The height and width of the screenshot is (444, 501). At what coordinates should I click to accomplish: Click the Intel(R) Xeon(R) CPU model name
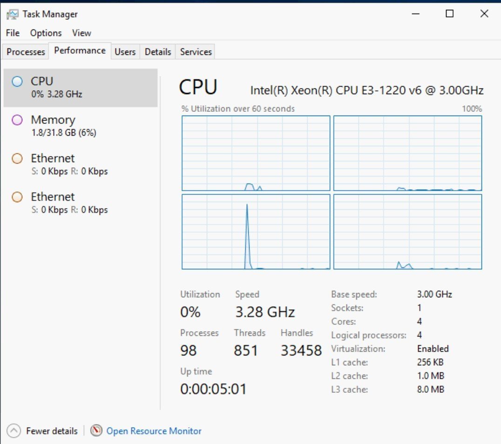pos(367,90)
